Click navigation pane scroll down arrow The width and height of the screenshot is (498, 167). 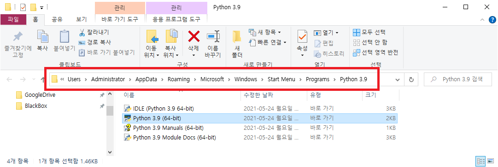(110, 152)
